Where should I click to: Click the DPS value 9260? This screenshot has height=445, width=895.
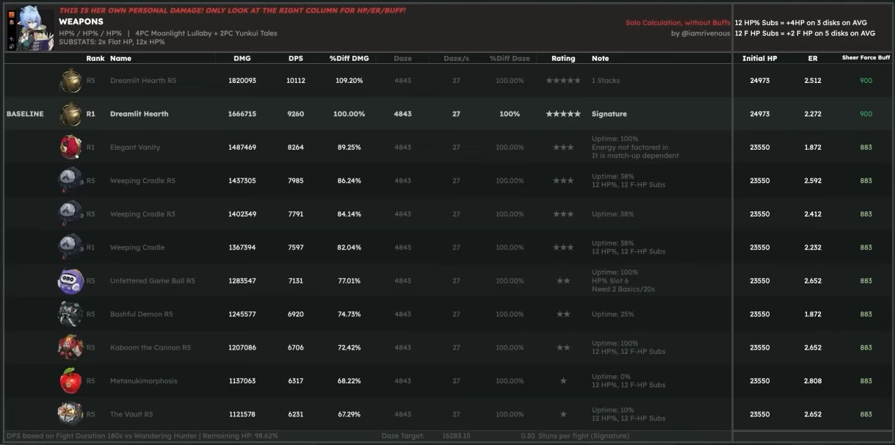pyautogui.click(x=296, y=114)
